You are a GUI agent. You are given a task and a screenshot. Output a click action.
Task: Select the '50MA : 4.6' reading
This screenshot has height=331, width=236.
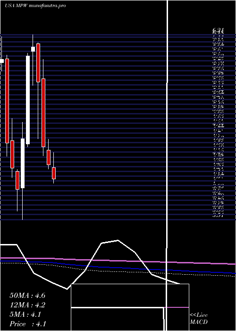[x=27, y=296]
